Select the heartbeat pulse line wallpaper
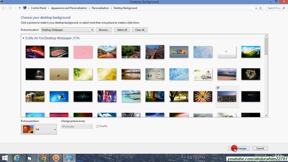The image size is (288, 162). tap(83, 96)
